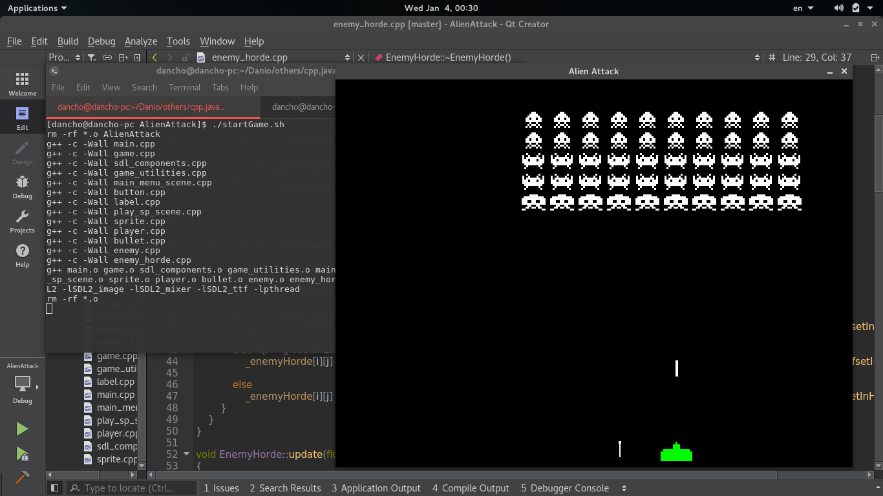Viewport: 883px width, 496px height.
Task: Open the 4 Compile Output pane
Action: click(x=471, y=488)
